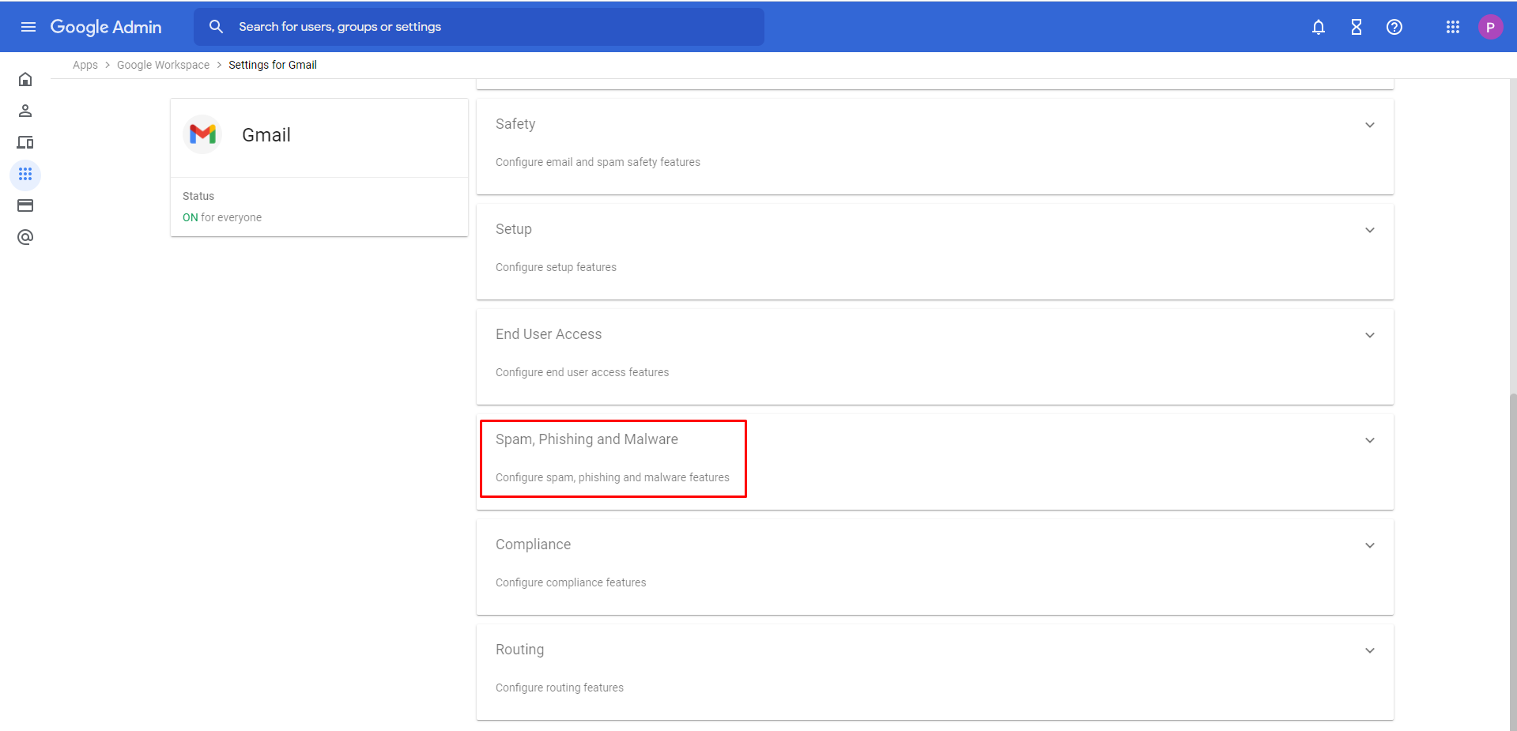This screenshot has width=1517, height=731.
Task: Click the search magnifier icon
Action: (x=216, y=27)
